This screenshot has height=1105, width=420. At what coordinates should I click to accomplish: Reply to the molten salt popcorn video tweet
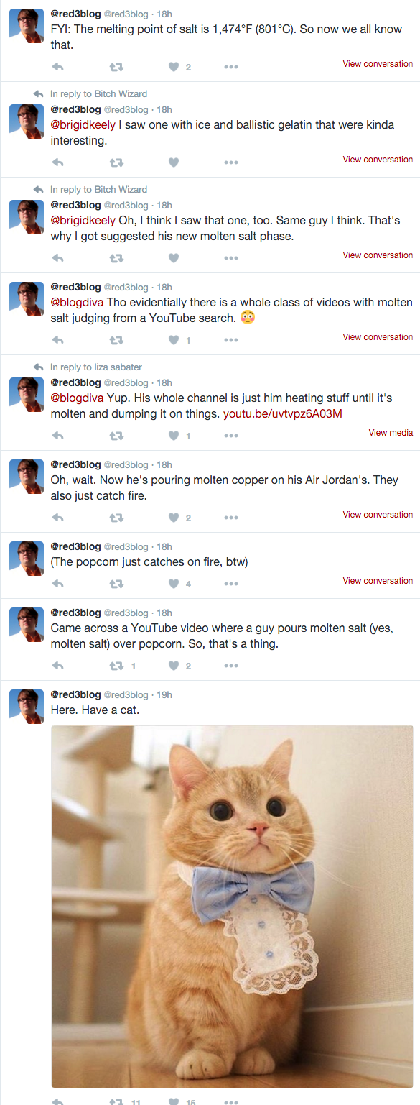click(x=58, y=666)
